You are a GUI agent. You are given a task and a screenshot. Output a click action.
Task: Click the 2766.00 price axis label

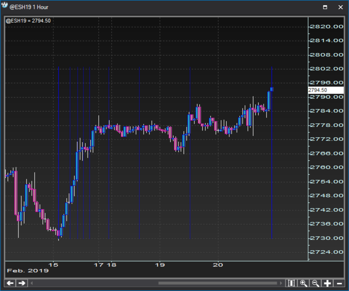pyautogui.click(x=327, y=153)
